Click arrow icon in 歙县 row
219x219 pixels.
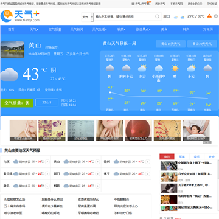tap(47, 186)
